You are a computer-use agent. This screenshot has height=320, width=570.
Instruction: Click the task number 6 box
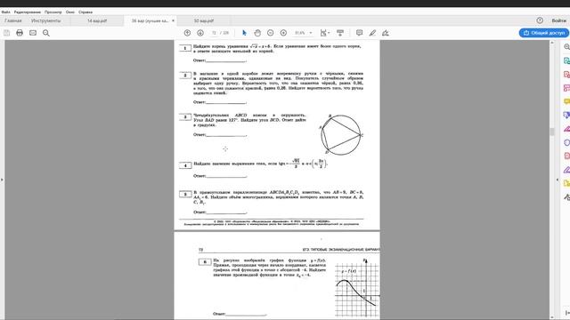[205, 261]
